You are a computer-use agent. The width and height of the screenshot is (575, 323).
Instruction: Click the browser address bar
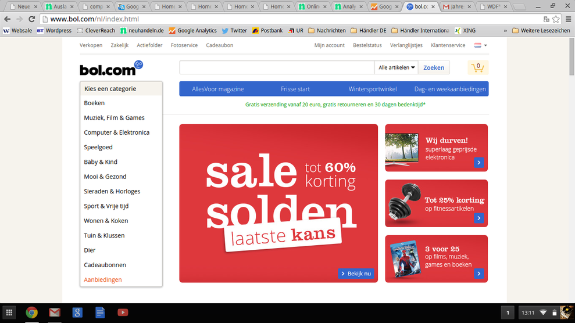(291, 19)
